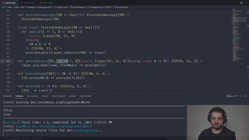Click the Scala file icon in breadcrumb
249x140 pixels.
[x=55, y=7]
